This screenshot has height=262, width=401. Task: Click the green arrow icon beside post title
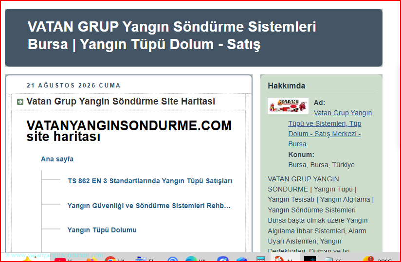(20, 102)
